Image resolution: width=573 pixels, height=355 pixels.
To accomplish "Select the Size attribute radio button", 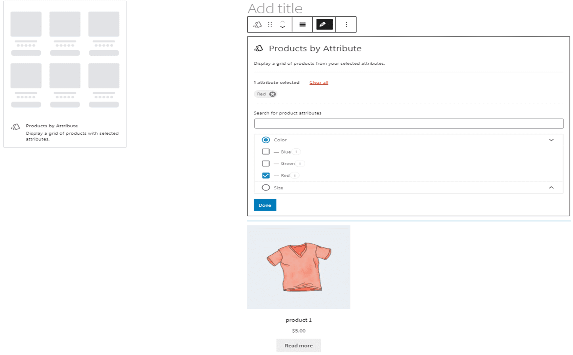I will pyautogui.click(x=266, y=188).
